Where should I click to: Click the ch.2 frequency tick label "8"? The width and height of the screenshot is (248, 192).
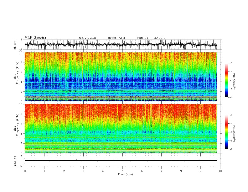coord(22,114)
